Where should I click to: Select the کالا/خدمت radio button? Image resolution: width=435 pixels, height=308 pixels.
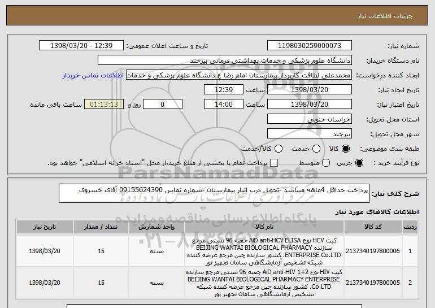click(x=279, y=149)
